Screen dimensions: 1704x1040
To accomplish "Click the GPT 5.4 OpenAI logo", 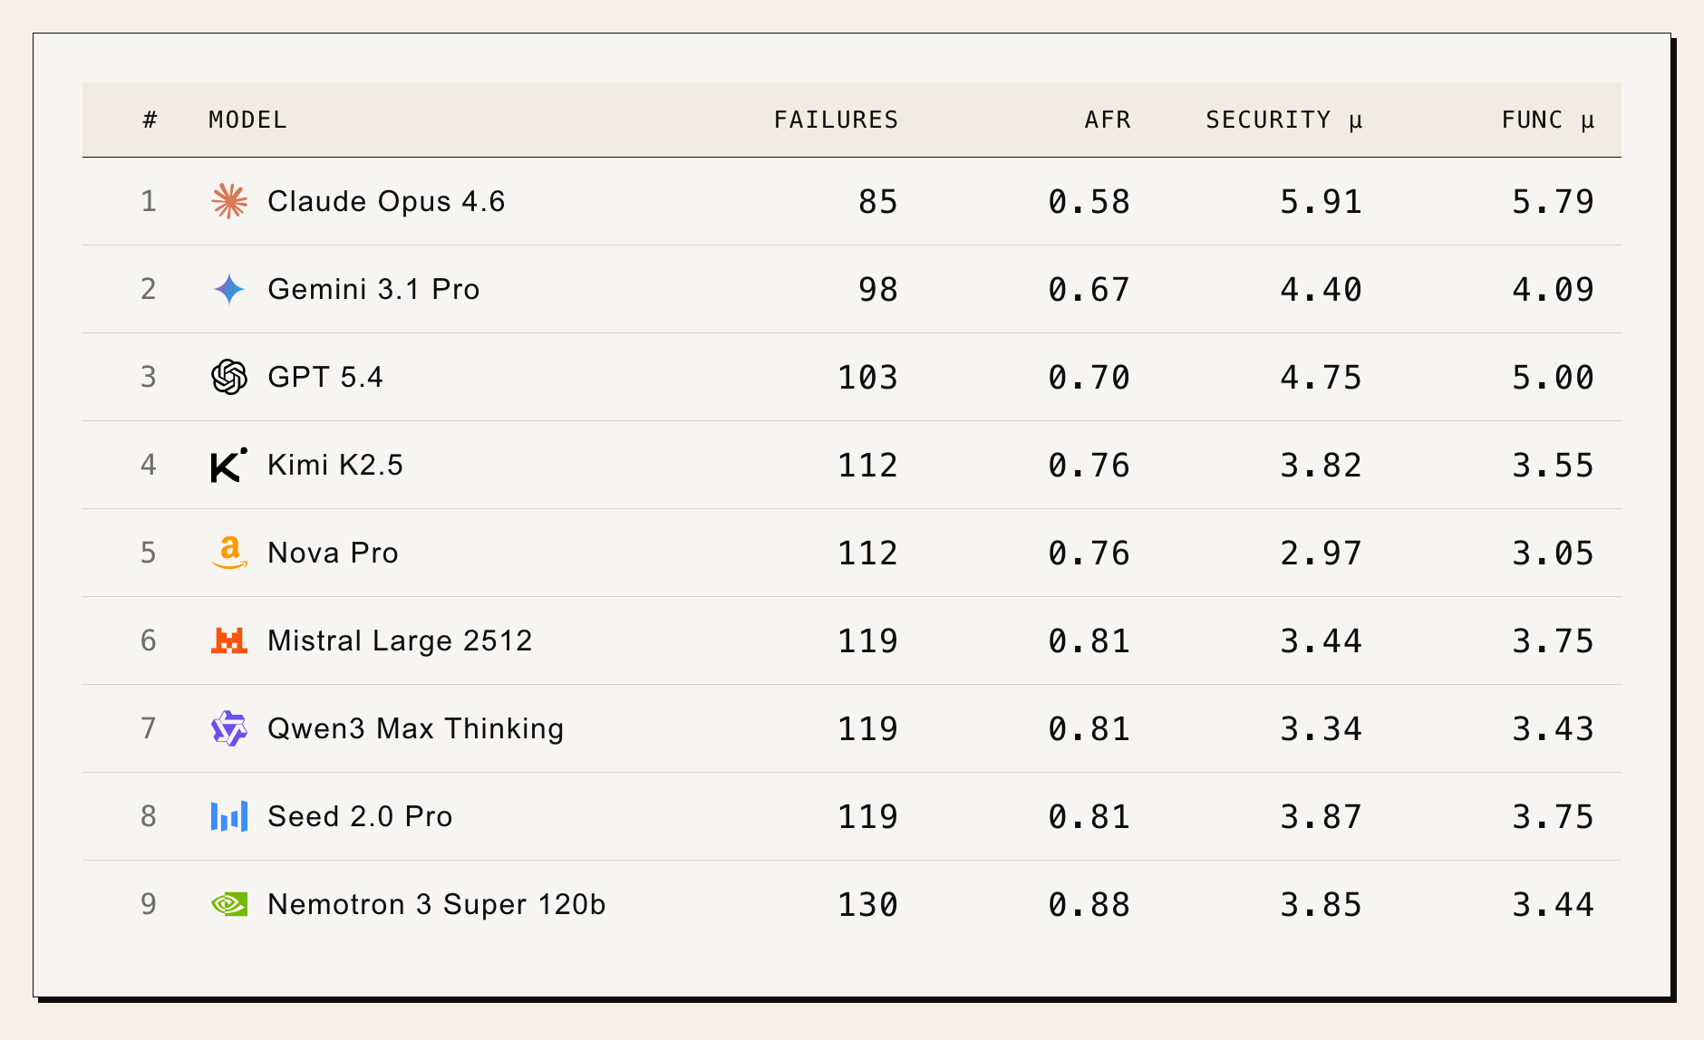I will pos(229,377).
